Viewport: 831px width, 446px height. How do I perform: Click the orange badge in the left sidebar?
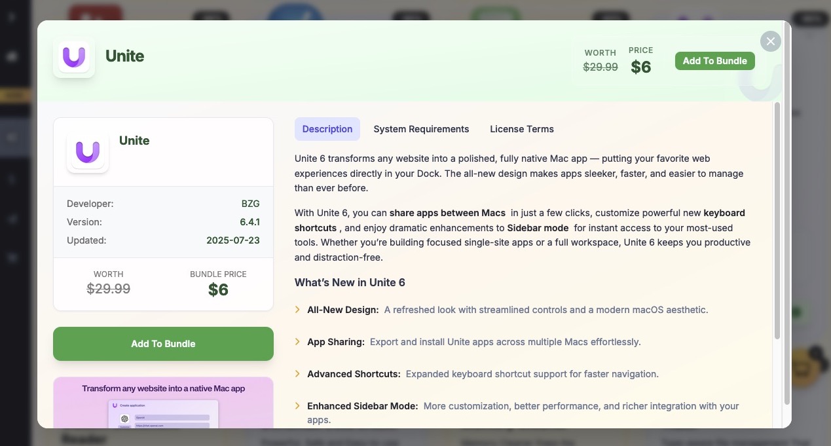14,95
